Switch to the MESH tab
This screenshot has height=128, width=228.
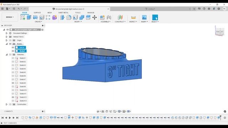(50, 13)
